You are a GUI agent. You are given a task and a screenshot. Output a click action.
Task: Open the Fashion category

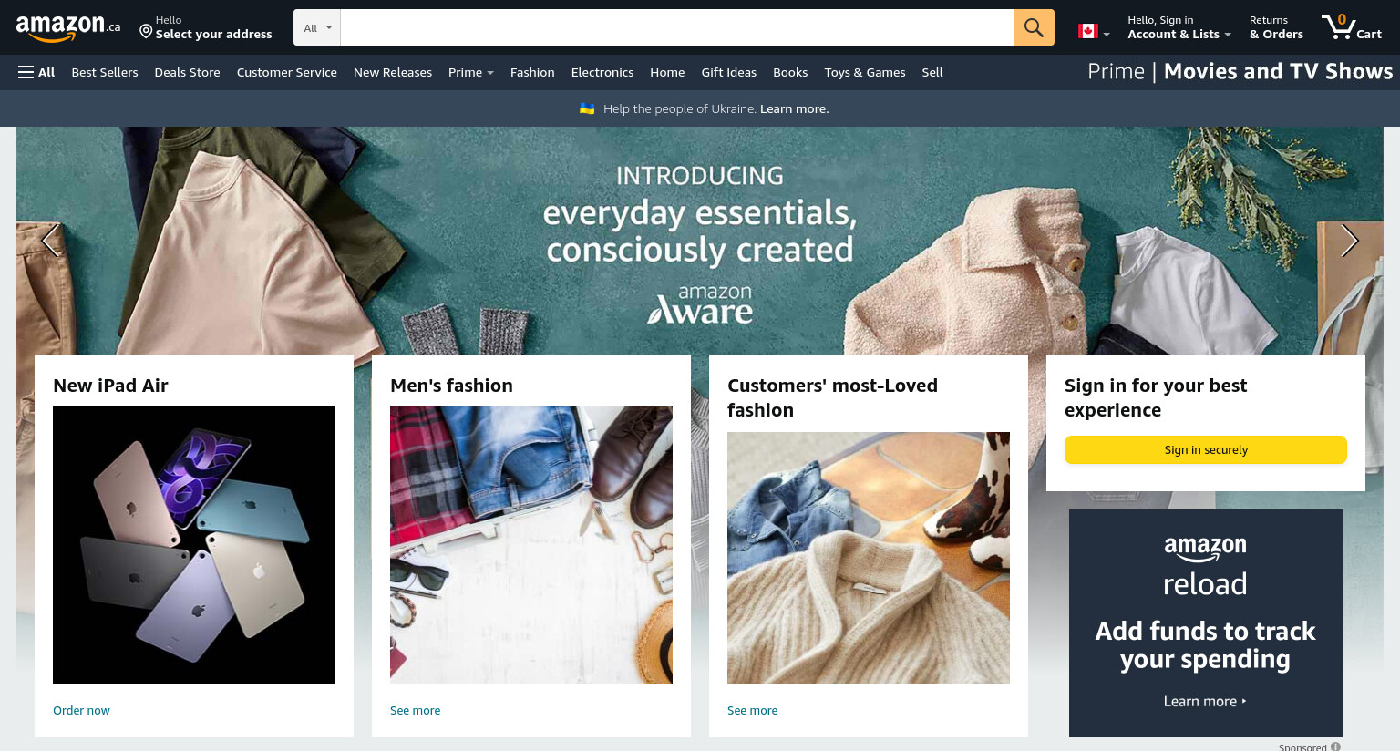tap(532, 72)
